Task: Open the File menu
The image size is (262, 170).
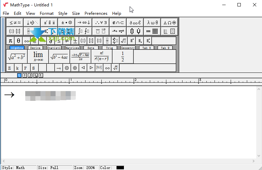Action: point(6,13)
